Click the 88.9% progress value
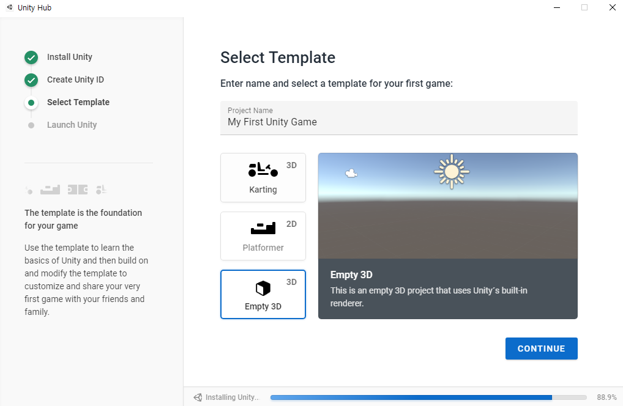The width and height of the screenshot is (623, 406). coord(606,397)
